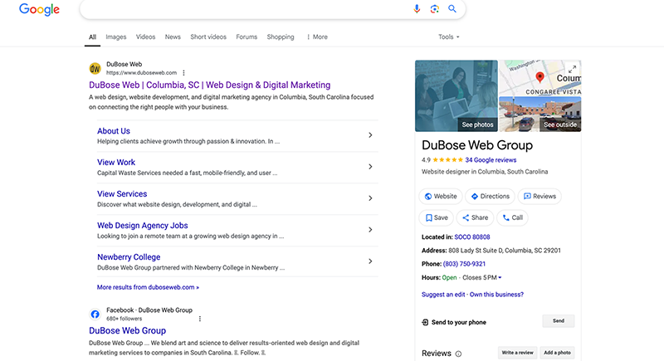Open DuBose Web Columbia SC result title
Image resolution: width=664 pixels, height=361 pixels.
[210, 85]
